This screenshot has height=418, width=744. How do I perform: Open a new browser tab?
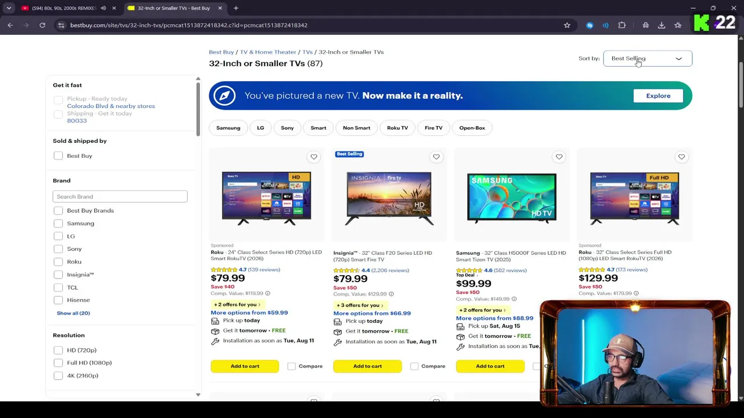236,8
